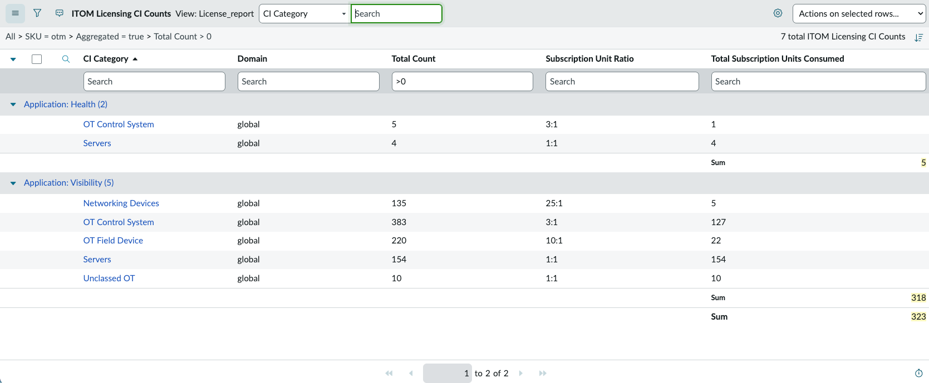Viewport: 929px width, 383px height.
Task: Tick the select-all rows checkbox
Action: tap(37, 59)
